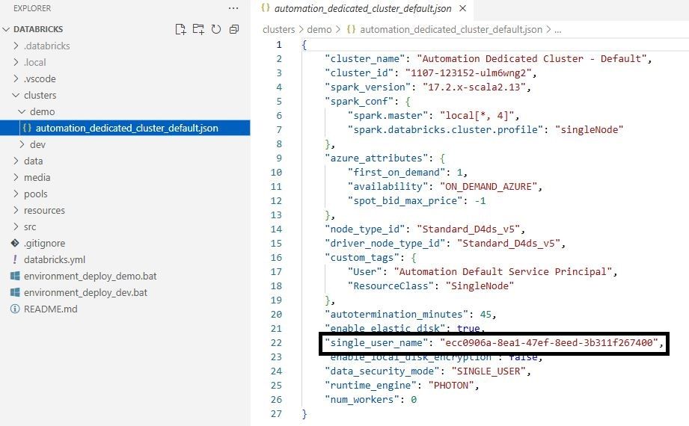Click the "SINGLE_USER" data_security_mode value
This screenshot has height=426, width=689.
tap(489, 371)
